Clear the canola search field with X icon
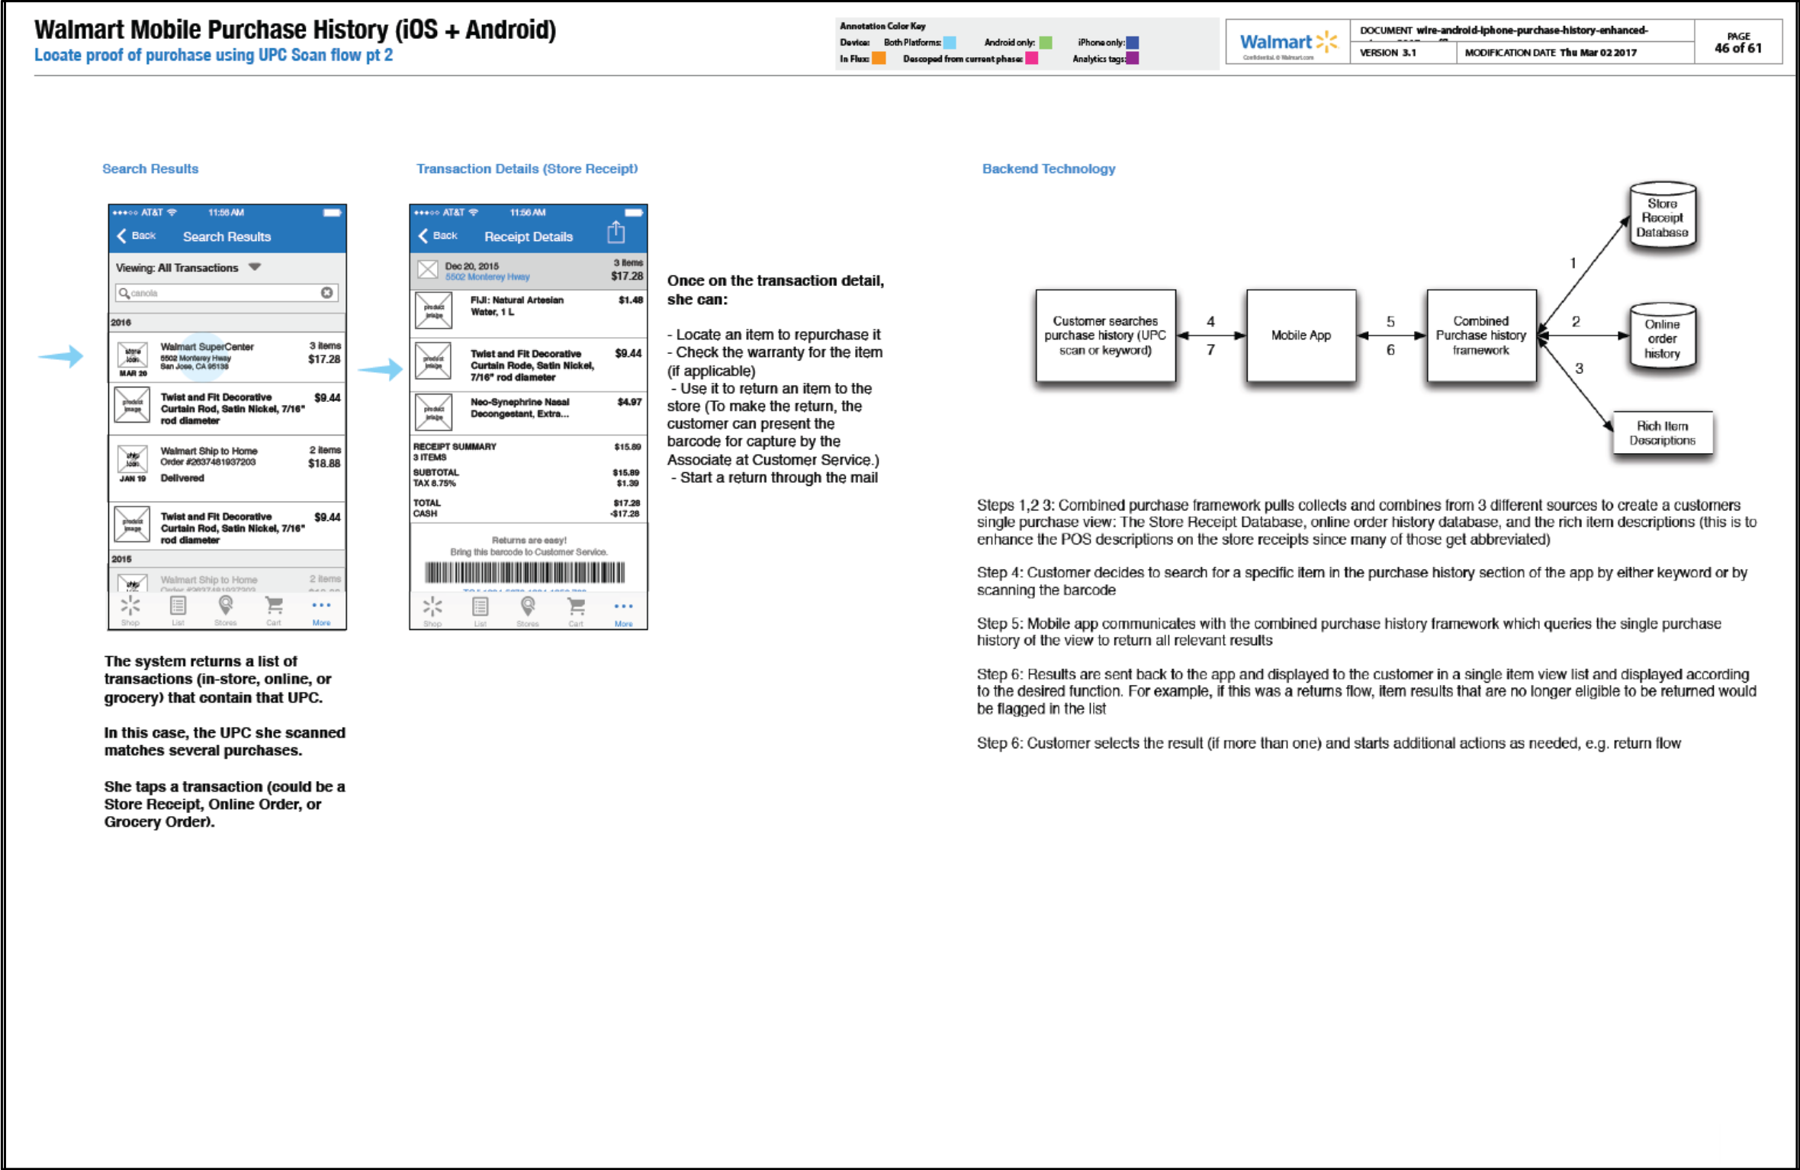The width and height of the screenshot is (1800, 1170). tap(326, 293)
